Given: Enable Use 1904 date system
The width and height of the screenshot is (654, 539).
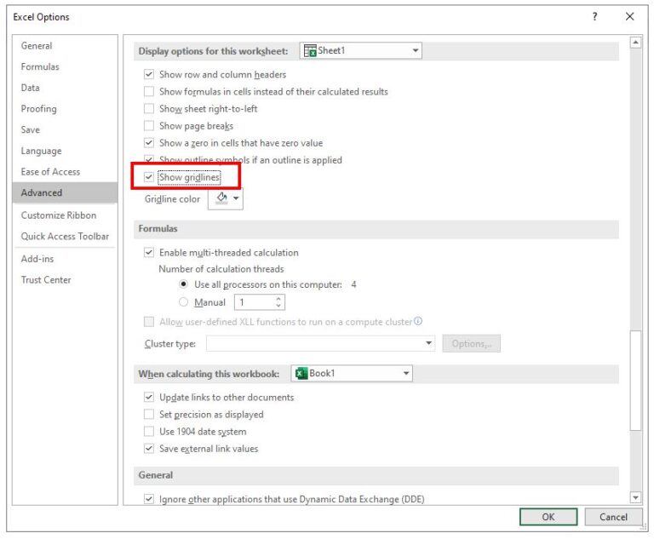Looking at the screenshot, I should point(149,432).
